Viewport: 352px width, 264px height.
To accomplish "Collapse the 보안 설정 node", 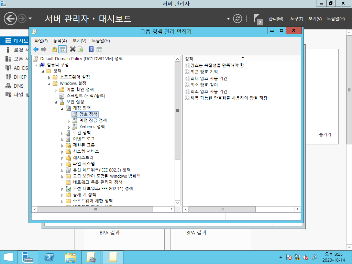I will tap(56, 102).
